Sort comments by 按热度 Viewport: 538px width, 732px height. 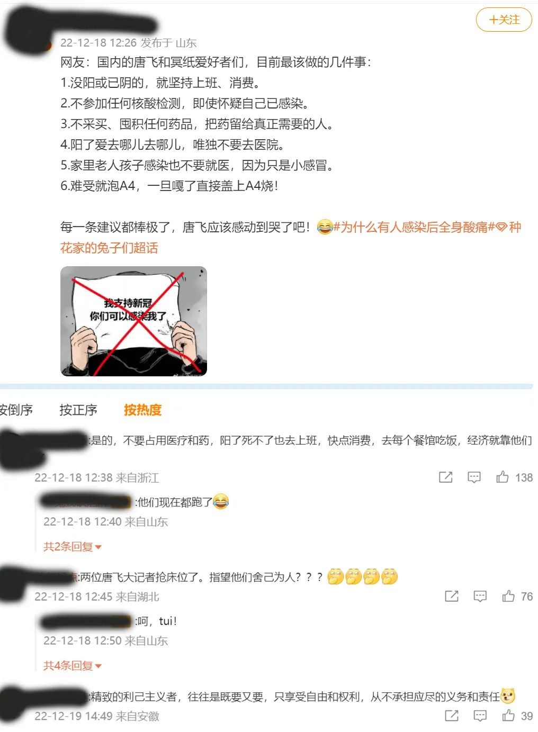tap(143, 410)
